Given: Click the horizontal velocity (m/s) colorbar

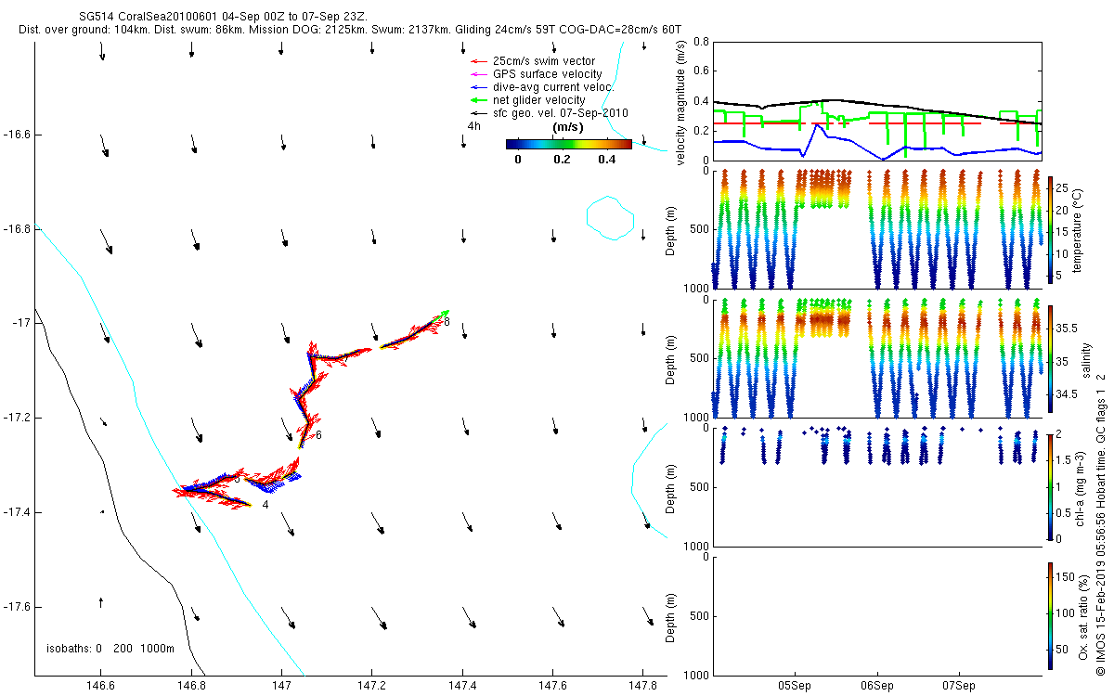Looking at the screenshot, I should point(569,144).
